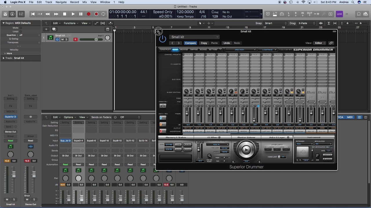Toggle the purple 1234 count-in button

point(339,14)
